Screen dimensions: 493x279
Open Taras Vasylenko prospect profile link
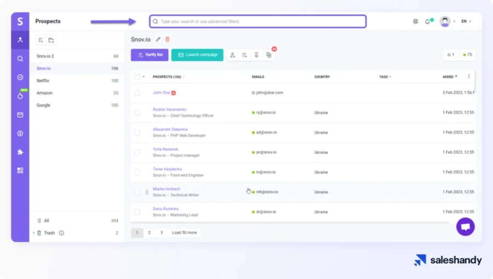pos(167,169)
